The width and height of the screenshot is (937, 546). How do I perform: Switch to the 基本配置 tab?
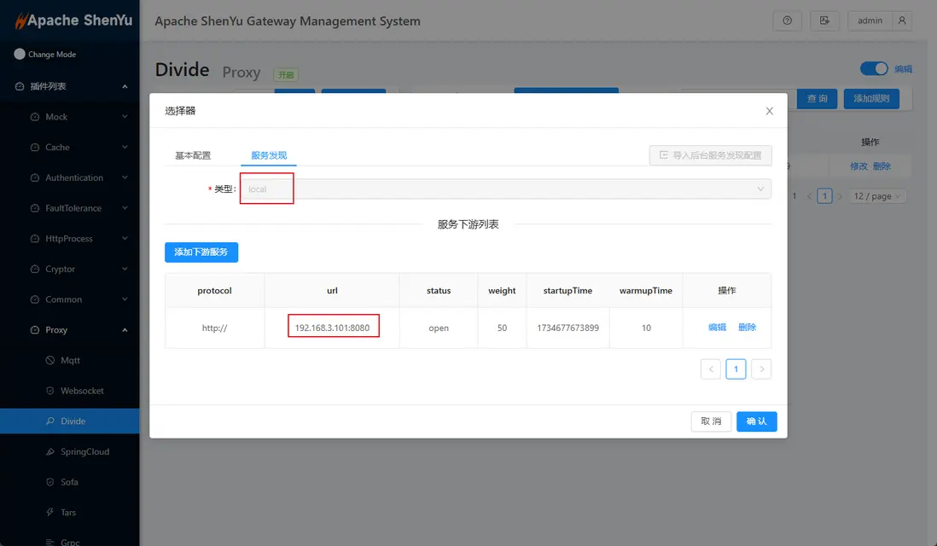193,155
